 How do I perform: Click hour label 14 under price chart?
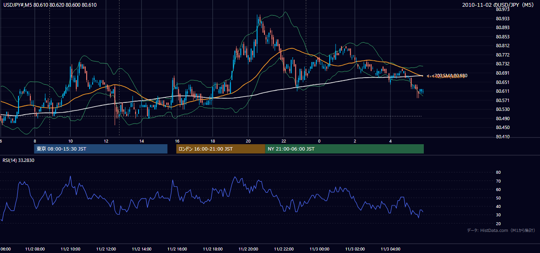tap(142, 141)
